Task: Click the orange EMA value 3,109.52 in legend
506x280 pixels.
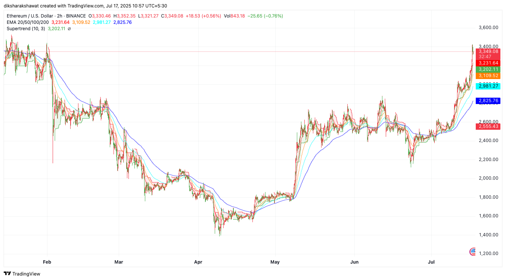Action: pyautogui.click(x=81, y=22)
